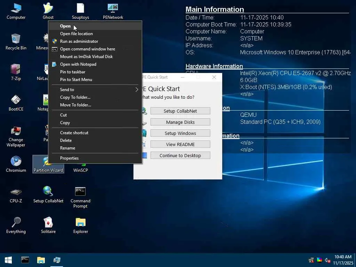
Task: Choose Run as administrator from context menu
Action: point(79,41)
